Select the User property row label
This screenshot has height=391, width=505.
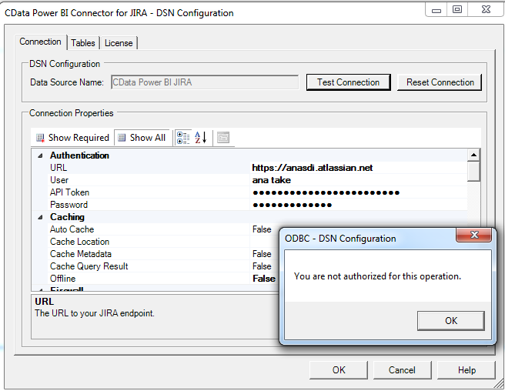pyautogui.click(x=59, y=180)
